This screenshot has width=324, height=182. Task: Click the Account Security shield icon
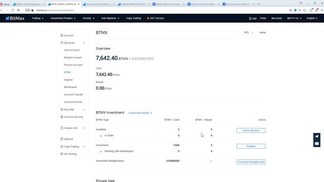coord(62,117)
